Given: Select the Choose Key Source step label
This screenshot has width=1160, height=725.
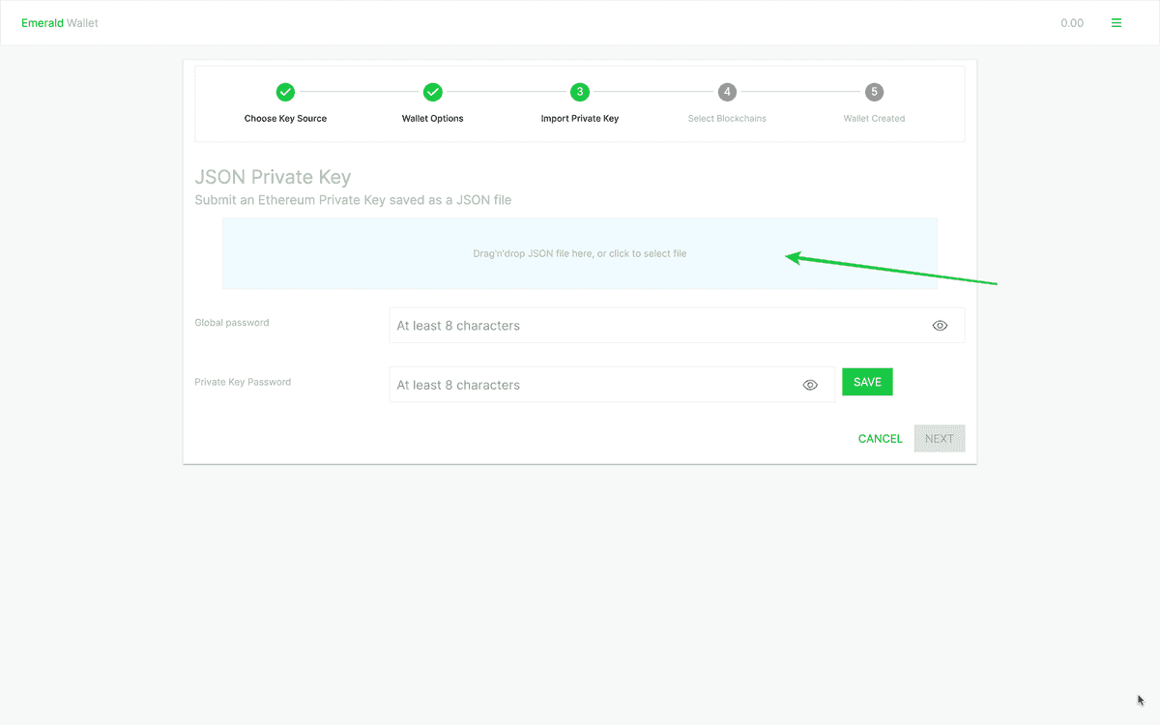Looking at the screenshot, I should pyautogui.click(x=285, y=119).
